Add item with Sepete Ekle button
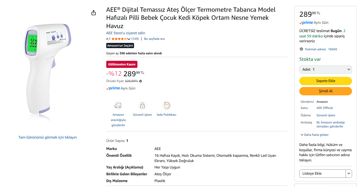Screen dimensions: 357x187 pyautogui.click(x=325, y=81)
